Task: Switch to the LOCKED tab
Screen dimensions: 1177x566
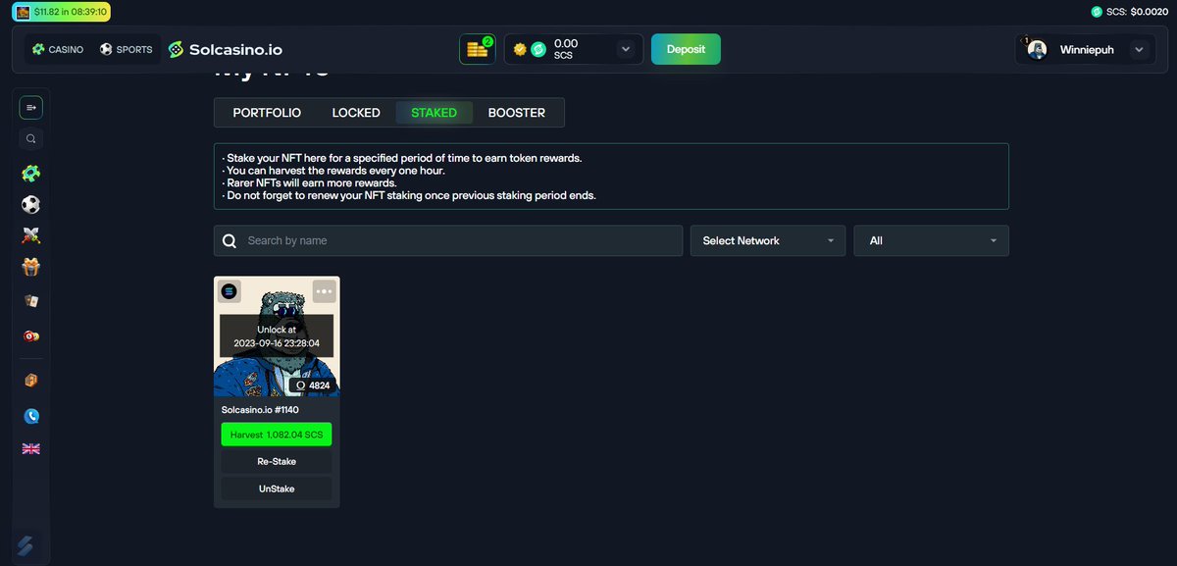Action: tap(356, 113)
